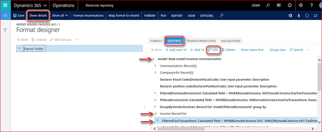
Task: Open the messages icon in top bar
Action: [x=279, y=5]
